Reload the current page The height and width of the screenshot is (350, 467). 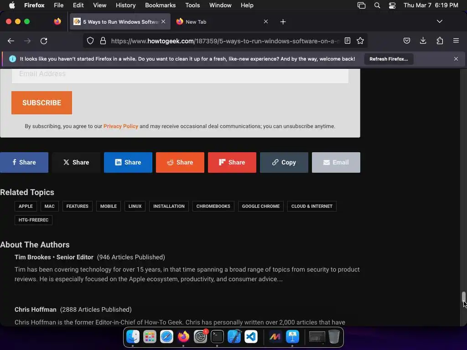(x=44, y=41)
